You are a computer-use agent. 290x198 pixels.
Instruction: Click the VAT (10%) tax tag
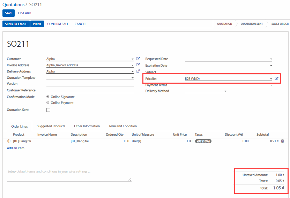pos(203,141)
